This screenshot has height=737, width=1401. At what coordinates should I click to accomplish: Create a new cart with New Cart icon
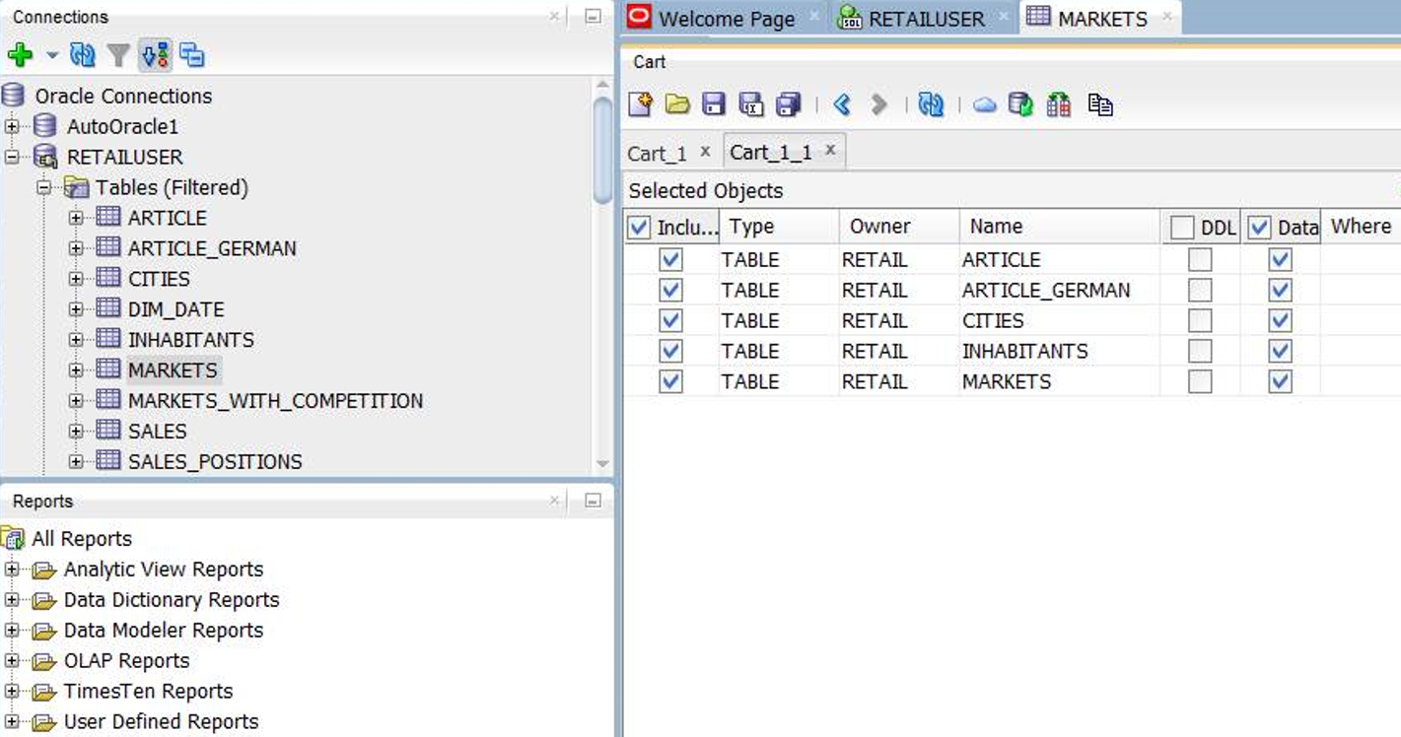coord(640,104)
